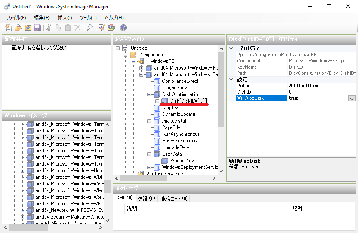
Task: Click the answer file pane horizontal scrollbar
Action: pyautogui.click(x=144, y=178)
